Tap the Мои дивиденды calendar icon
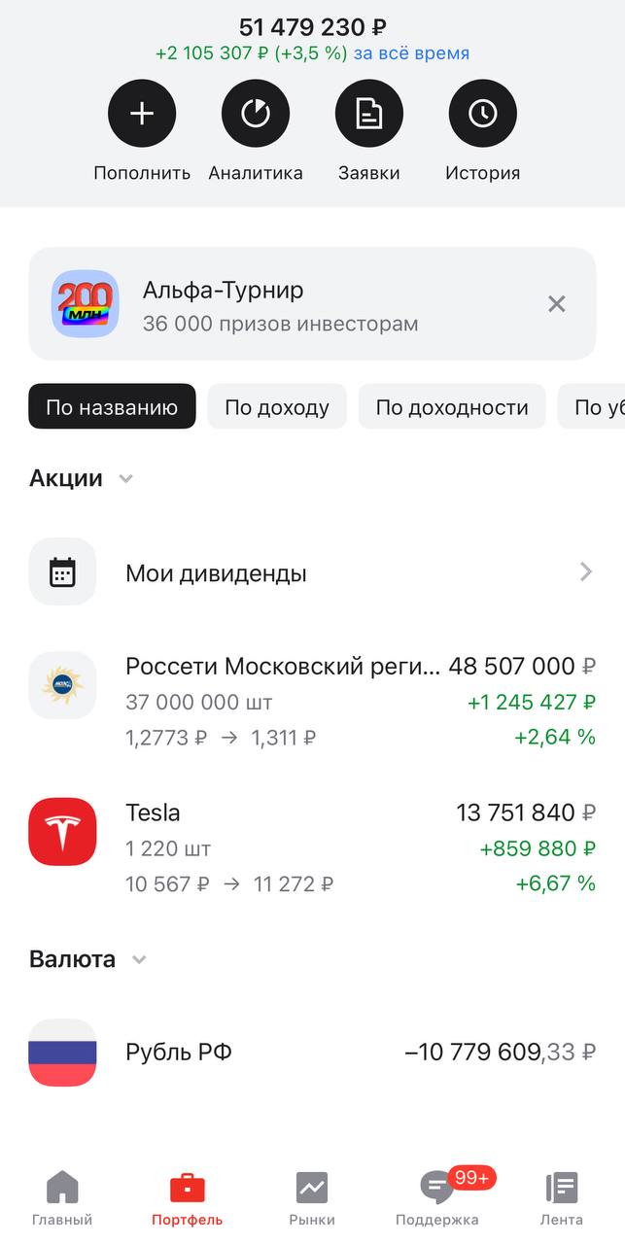 pyautogui.click(x=62, y=572)
